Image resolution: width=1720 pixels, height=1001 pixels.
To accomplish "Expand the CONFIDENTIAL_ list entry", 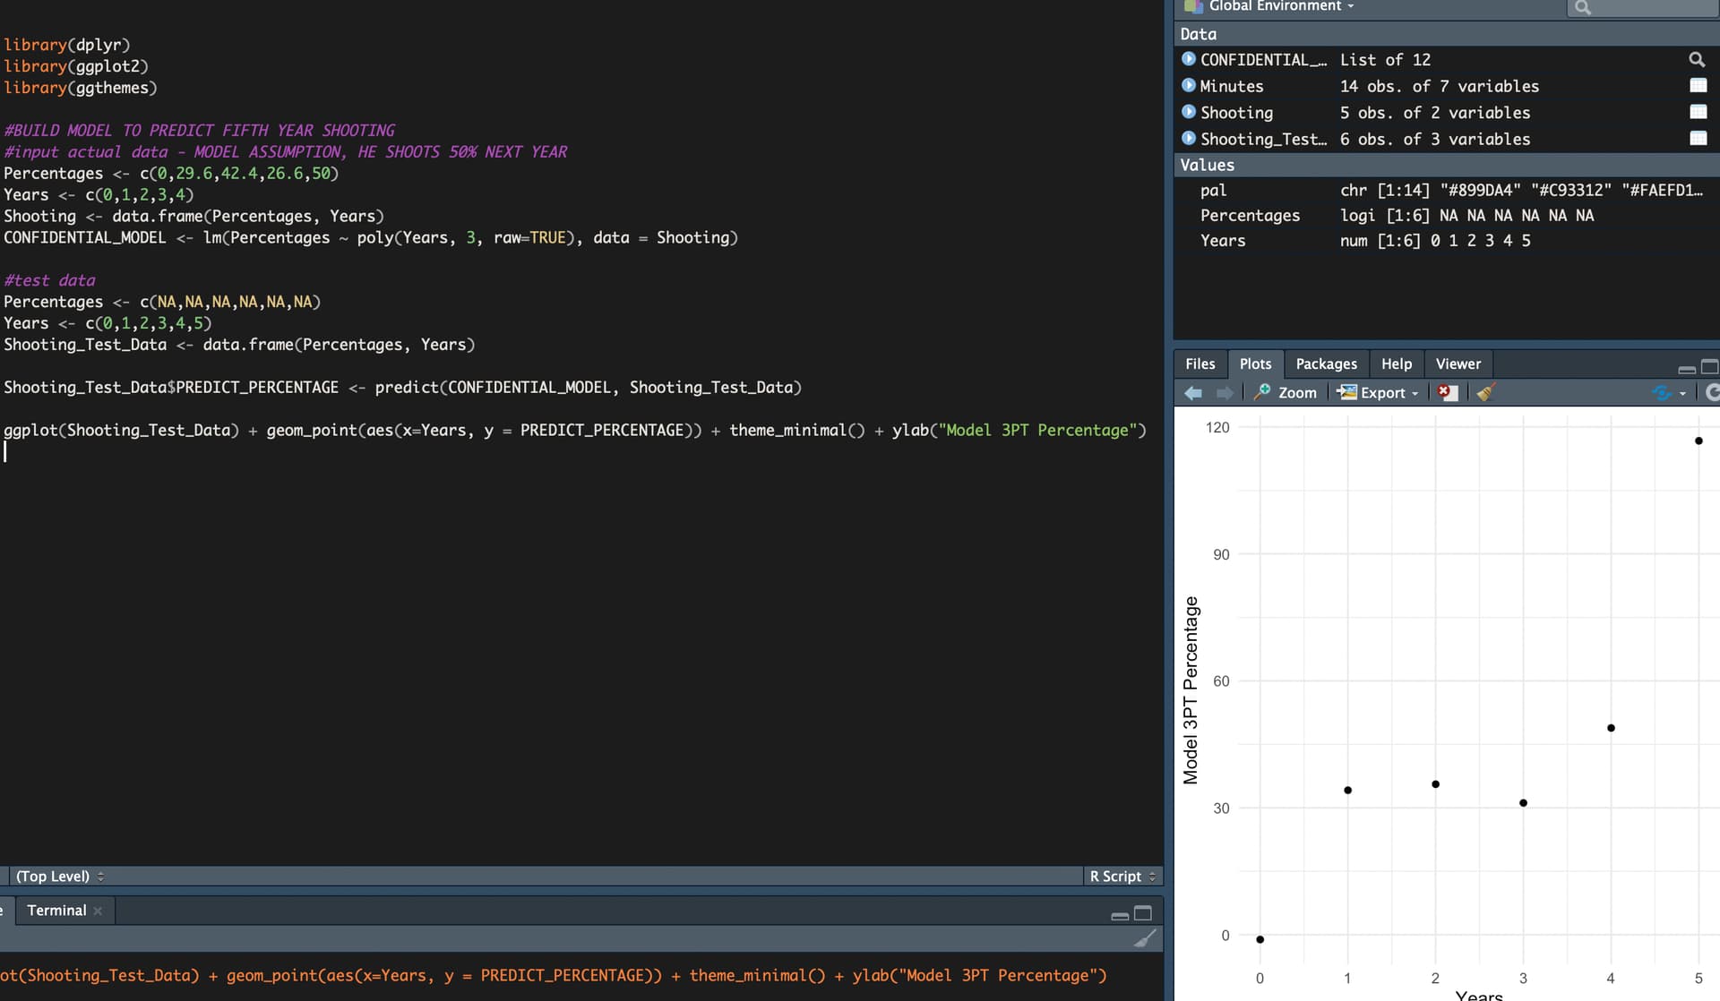I will tap(1189, 59).
